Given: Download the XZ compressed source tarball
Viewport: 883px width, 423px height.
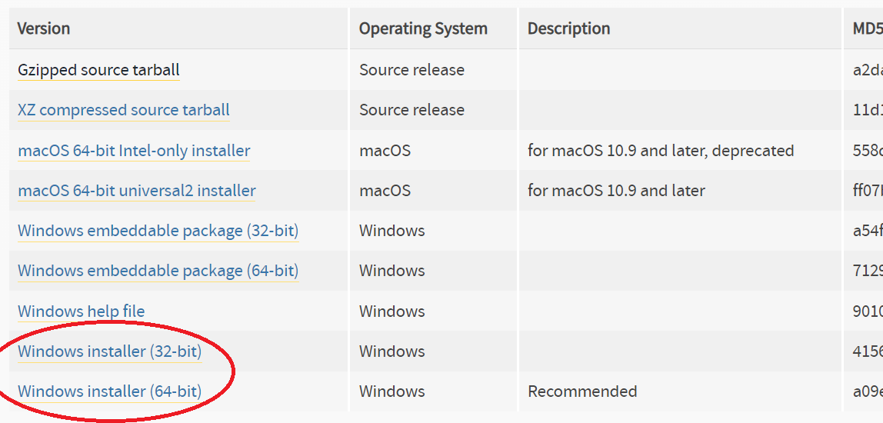Looking at the screenshot, I should tap(124, 110).
